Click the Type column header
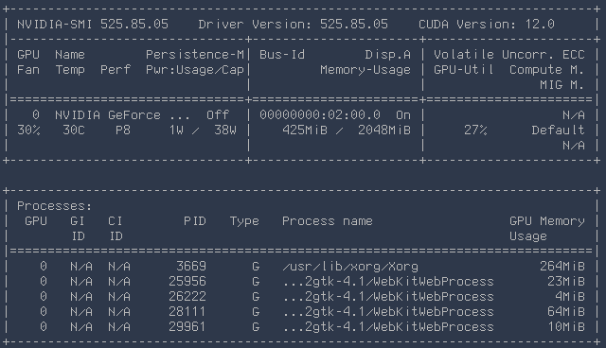 coord(244,221)
